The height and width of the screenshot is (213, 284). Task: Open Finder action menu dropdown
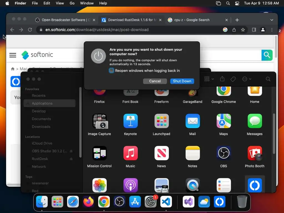point(247,79)
